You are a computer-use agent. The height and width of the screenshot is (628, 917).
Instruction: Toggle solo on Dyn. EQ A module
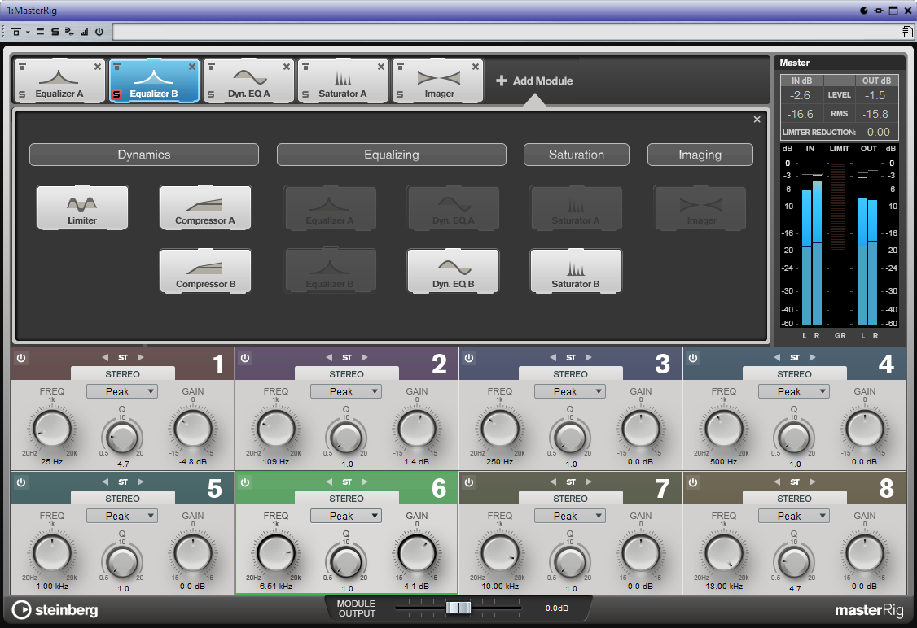[x=211, y=94]
